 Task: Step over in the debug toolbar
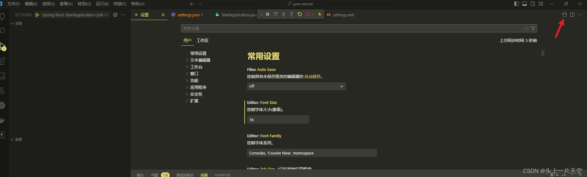[276, 14]
